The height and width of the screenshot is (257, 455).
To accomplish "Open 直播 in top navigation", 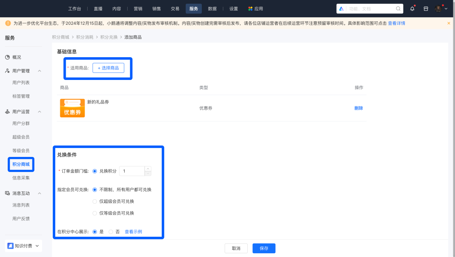I will coord(98,9).
